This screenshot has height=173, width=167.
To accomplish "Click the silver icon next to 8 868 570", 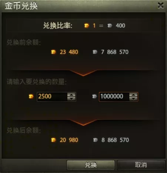I will pos(95,140).
